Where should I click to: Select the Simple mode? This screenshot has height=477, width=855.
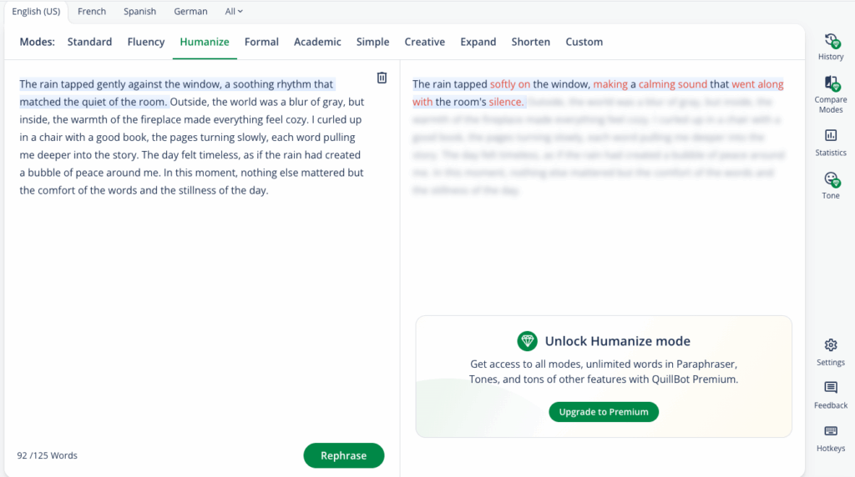(372, 42)
